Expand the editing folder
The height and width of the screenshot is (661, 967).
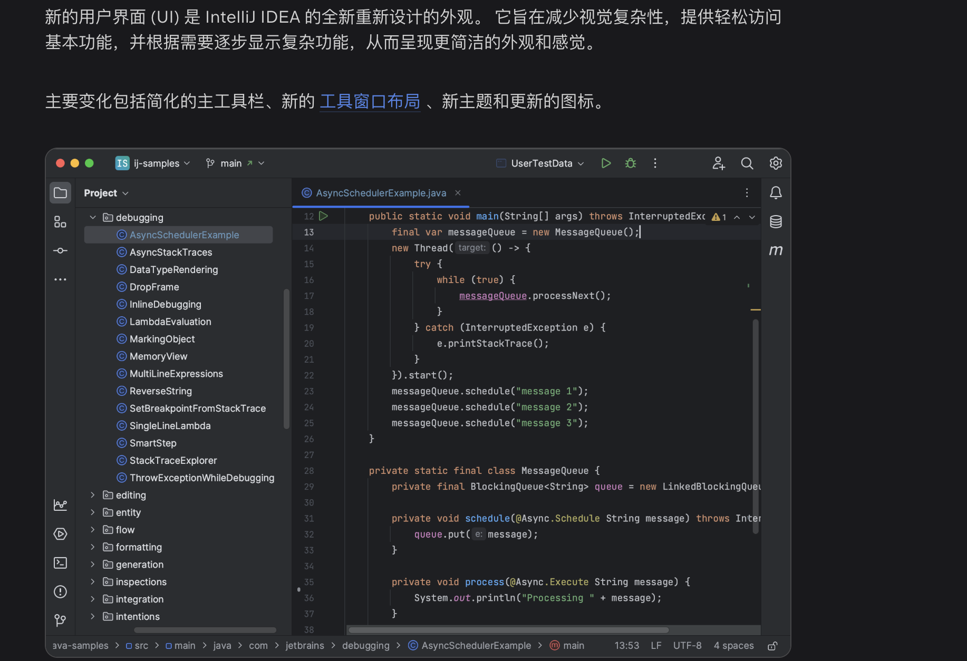click(93, 495)
